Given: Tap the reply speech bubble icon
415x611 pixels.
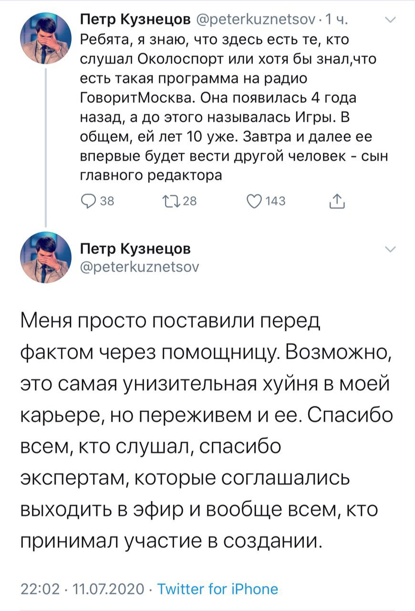Looking at the screenshot, I should point(89,201).
